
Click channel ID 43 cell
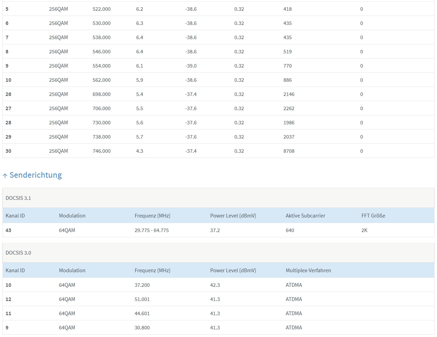(8, 230)
